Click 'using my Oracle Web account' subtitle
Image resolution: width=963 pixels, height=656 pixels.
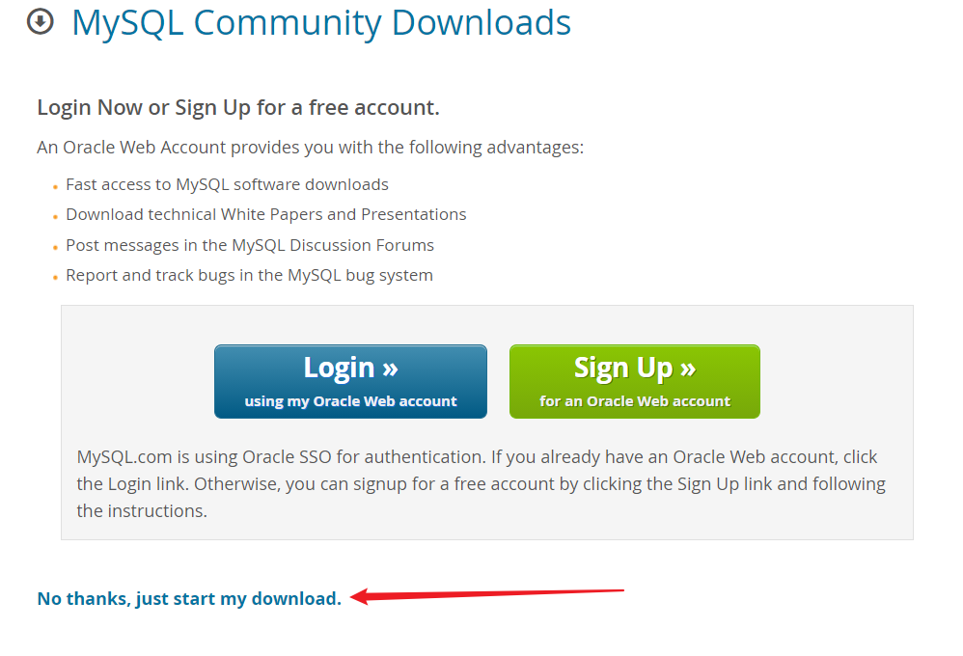350,401
